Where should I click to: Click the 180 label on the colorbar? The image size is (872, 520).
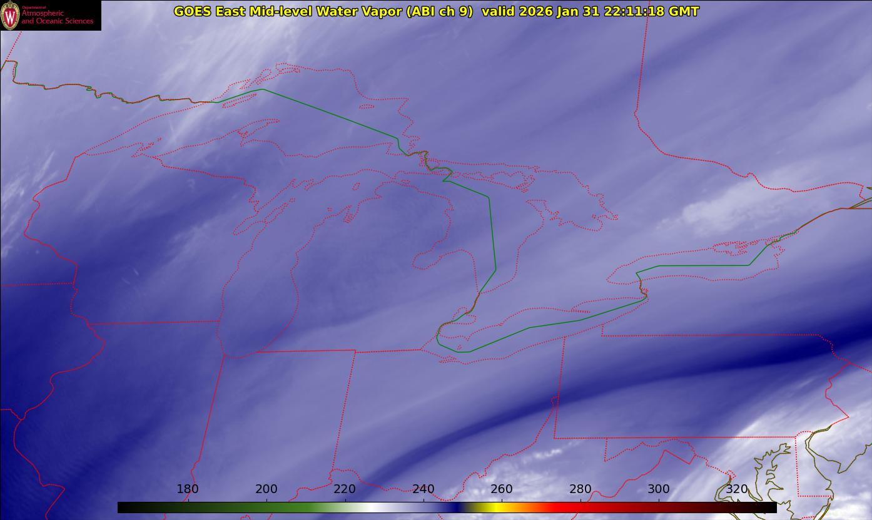[188, 489]
